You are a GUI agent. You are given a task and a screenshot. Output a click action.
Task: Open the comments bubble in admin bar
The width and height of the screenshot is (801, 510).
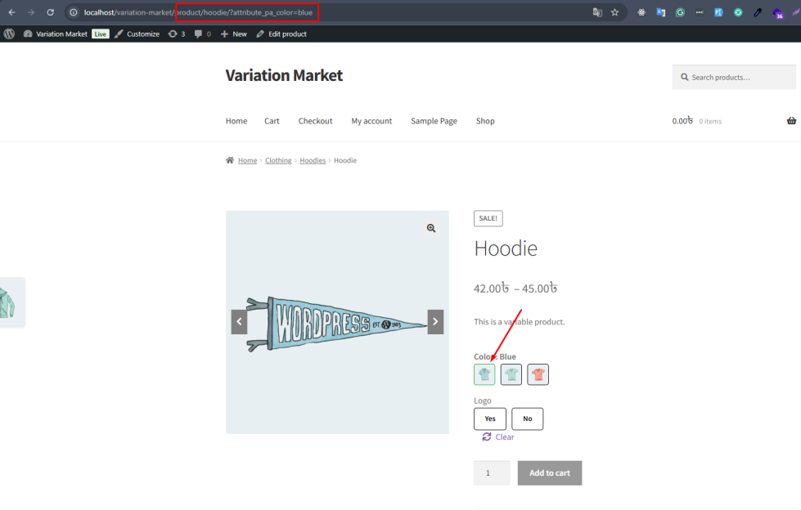click(x=202, y=34)
